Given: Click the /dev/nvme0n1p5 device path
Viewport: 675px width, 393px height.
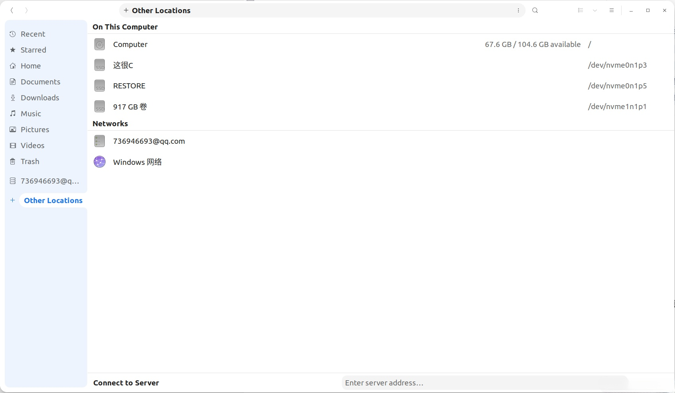Looking at the screenshot, I should point(617,86).
